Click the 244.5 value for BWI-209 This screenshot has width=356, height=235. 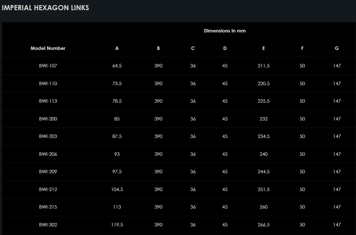click(264, 172)
